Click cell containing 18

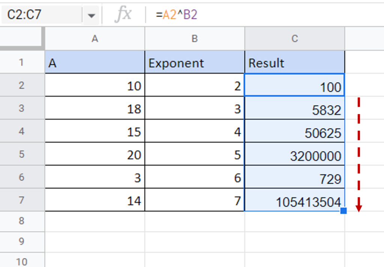[95, 108]
